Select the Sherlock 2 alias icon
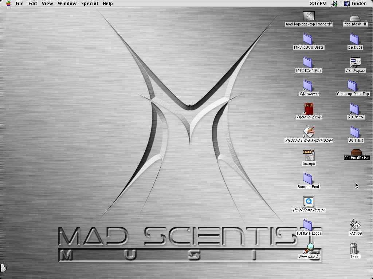This screenshot has height=279, width=373. tap(309, 248)
